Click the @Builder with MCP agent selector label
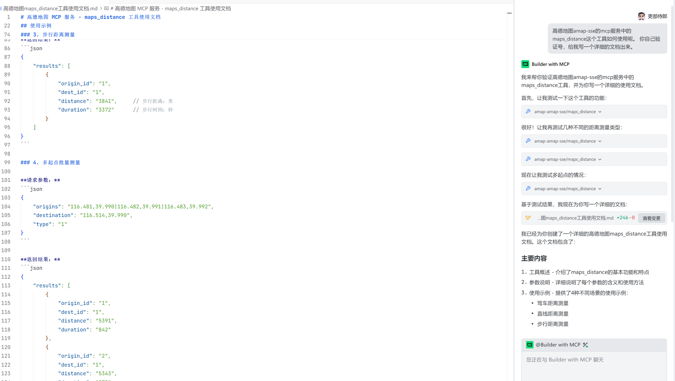675x381 pixels. point(558,345)
